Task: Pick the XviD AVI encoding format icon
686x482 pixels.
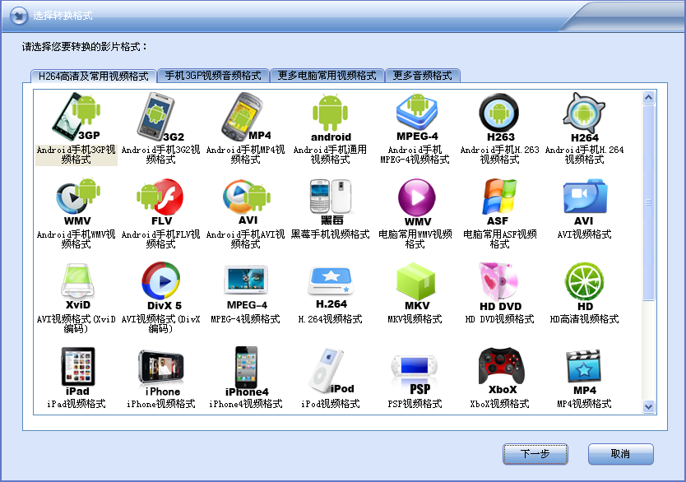Action: [x=77, y=286]
